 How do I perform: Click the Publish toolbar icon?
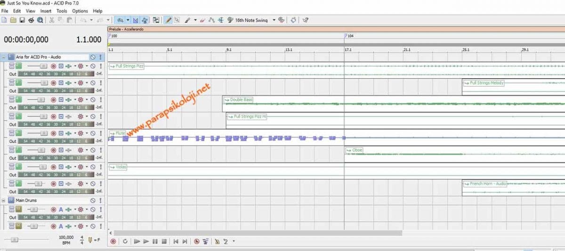(31, 20)
